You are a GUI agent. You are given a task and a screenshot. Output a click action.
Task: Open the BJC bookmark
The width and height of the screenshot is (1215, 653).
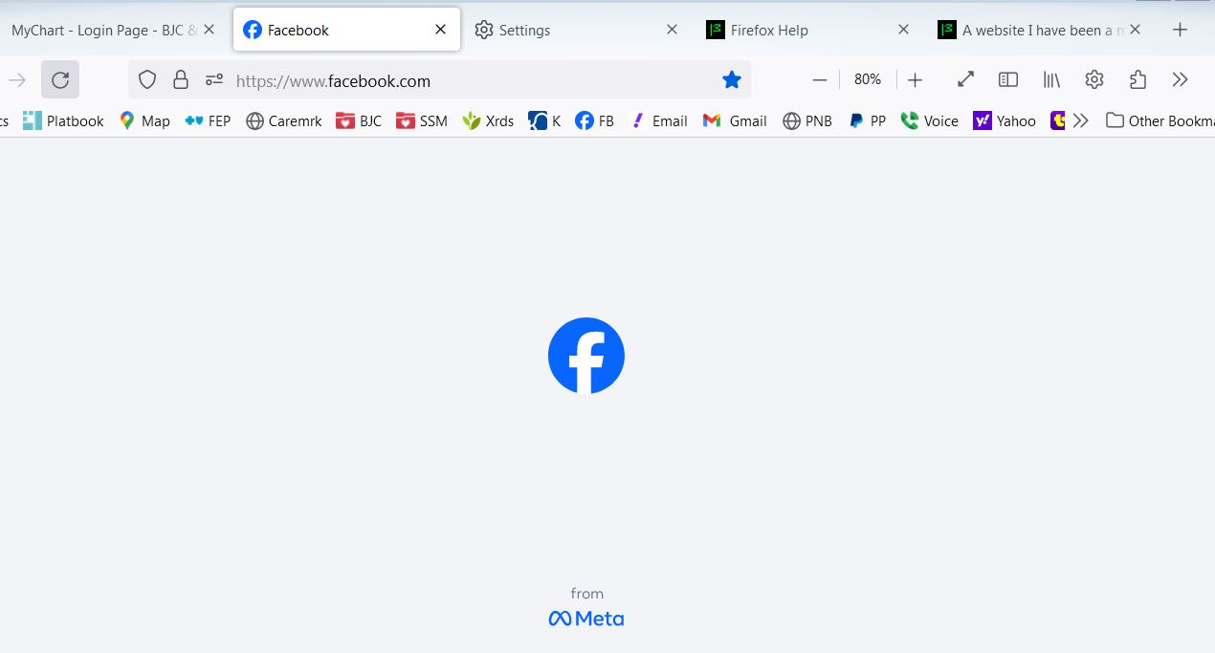359,120
